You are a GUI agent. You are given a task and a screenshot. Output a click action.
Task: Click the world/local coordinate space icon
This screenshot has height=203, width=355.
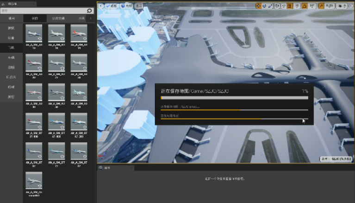[x=277, y=6]
